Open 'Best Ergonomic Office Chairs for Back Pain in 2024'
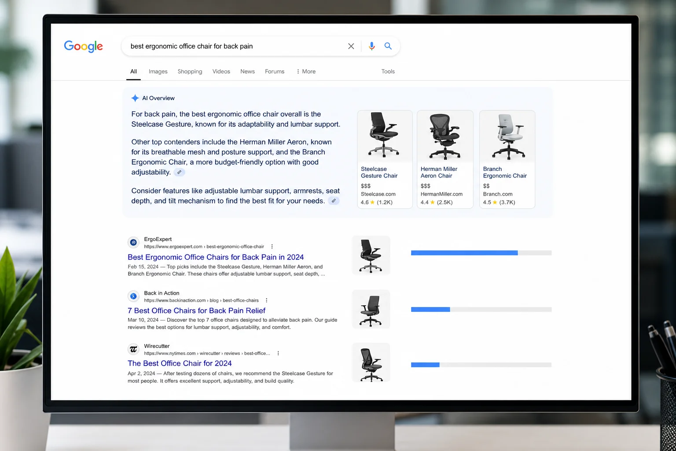 (216, 257)
